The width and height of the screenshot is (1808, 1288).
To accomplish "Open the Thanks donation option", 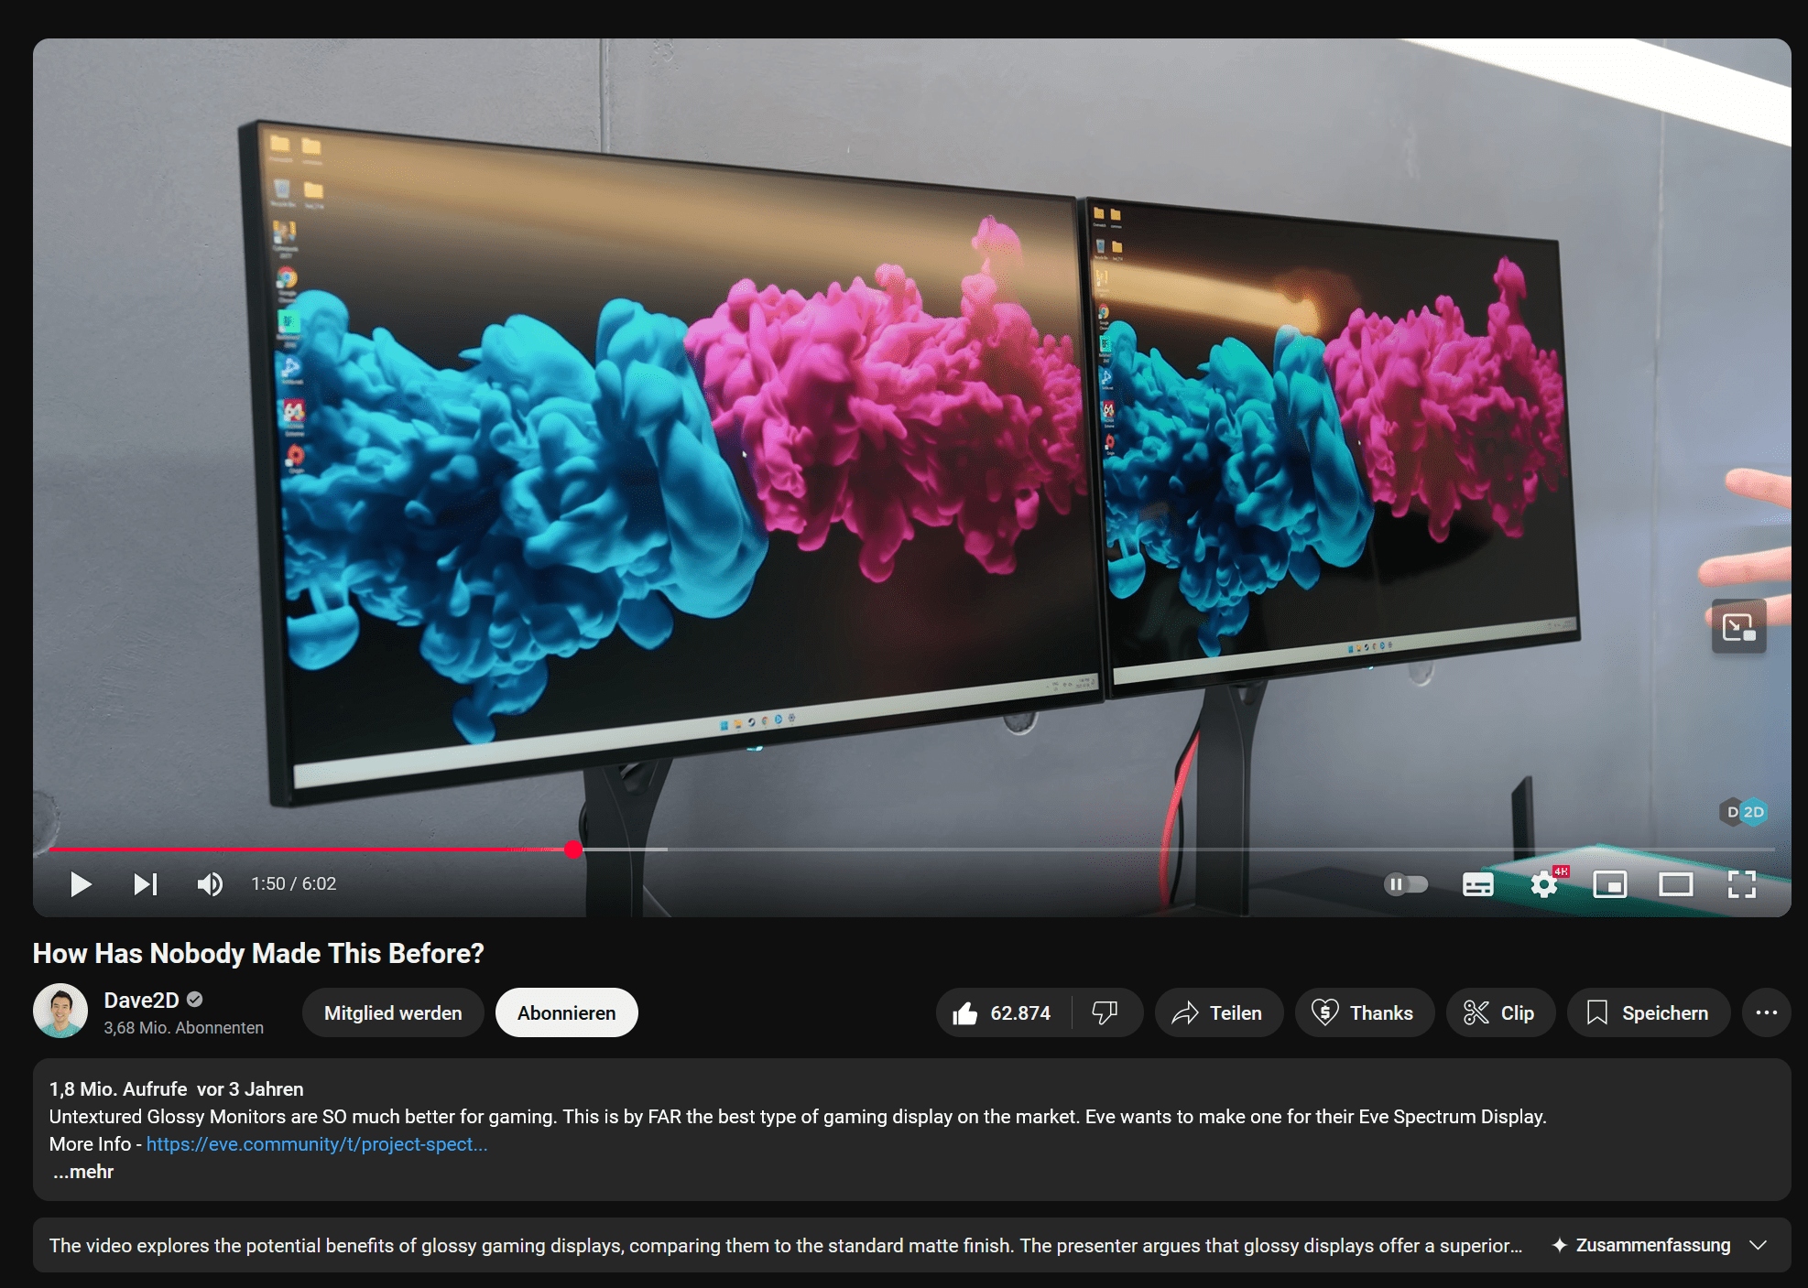I will click(x=1364, y=1012).
